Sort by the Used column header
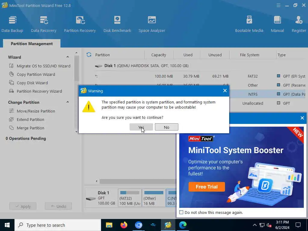This screenshot has height=231, width=308. 188,55
